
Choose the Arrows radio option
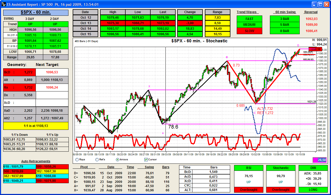[117, 160]
